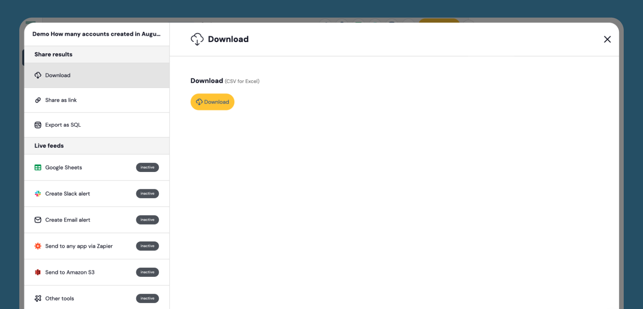Toggle the Slack alert inactive badge
The width and height of the screenshot is (643, 309).
[147, 194]
